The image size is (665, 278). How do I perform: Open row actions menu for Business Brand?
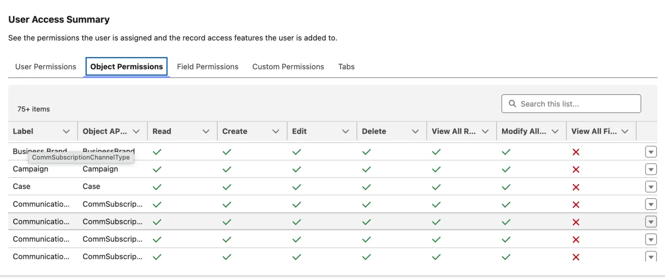pyautogui.click(x=651, y=152)
